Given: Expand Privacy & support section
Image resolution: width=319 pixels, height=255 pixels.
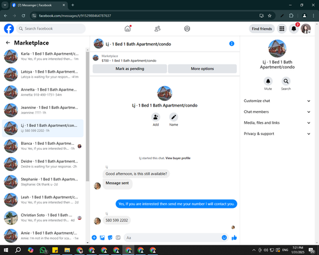Looking at the screenshot, I should (x=277, y=134).
